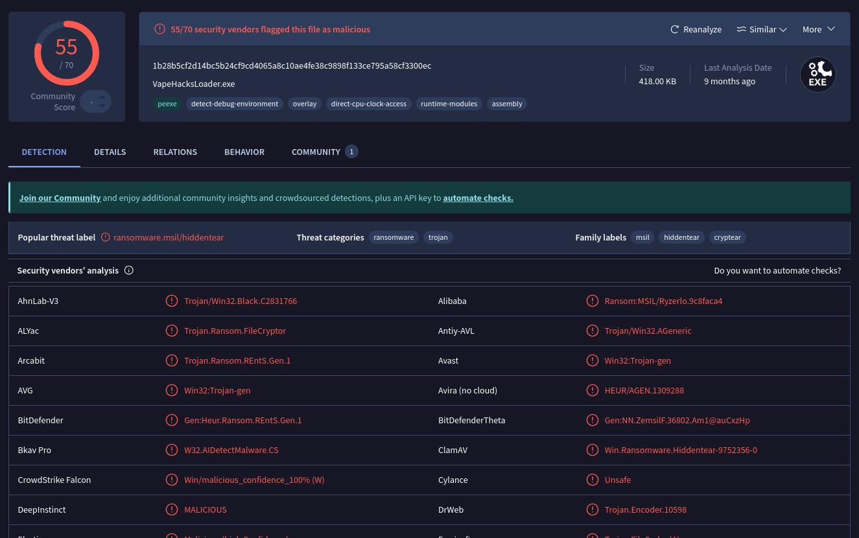The width and height of the screenshot is (859, 538).
Task: Switch to the Details tab
Action: click(x=110, y=152)
